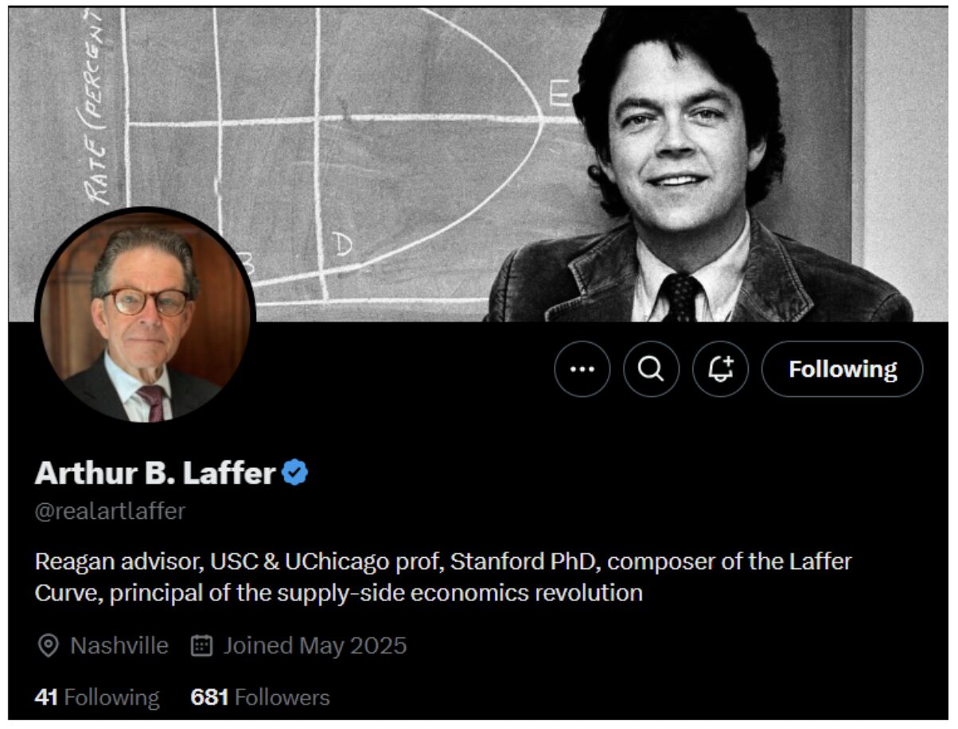The image size is (958, 729).
Task: Open the three-dot more options menu
Action: click(582, 369)
